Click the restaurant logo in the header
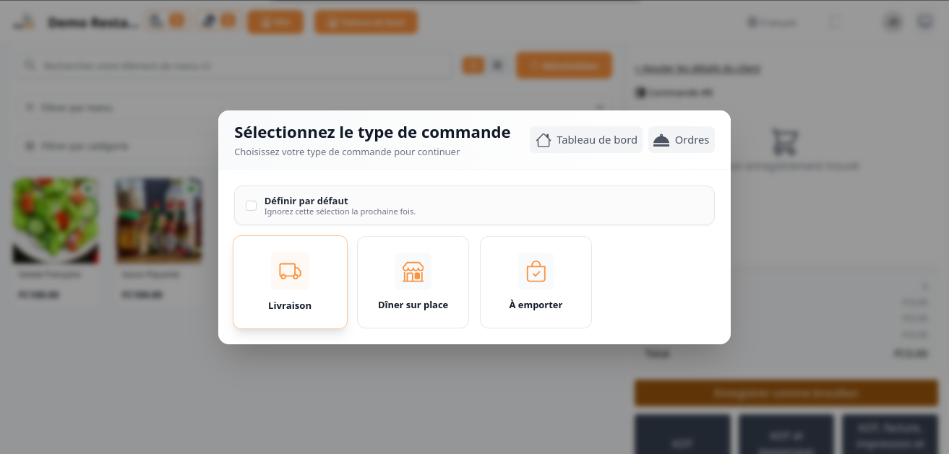 coord(24,22)
